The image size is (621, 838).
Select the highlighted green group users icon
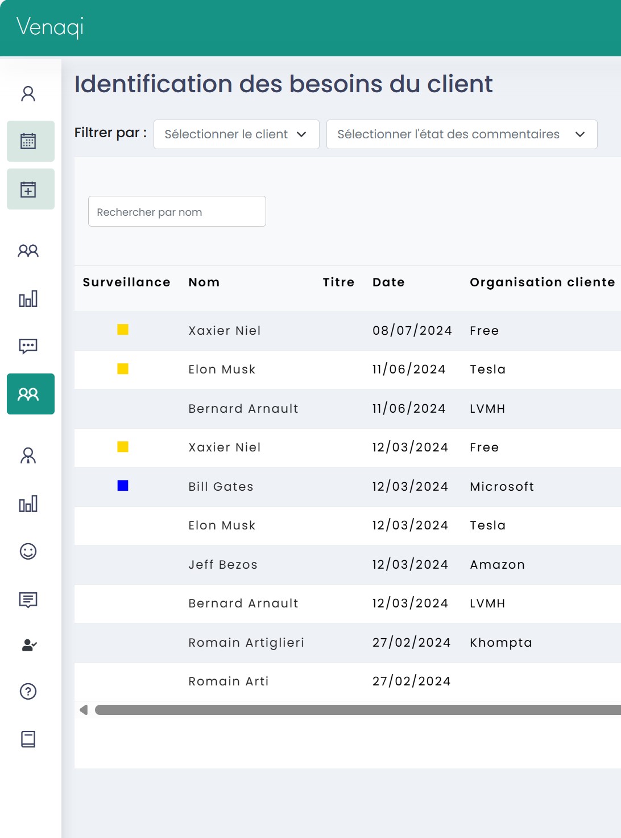pos(31,394)
